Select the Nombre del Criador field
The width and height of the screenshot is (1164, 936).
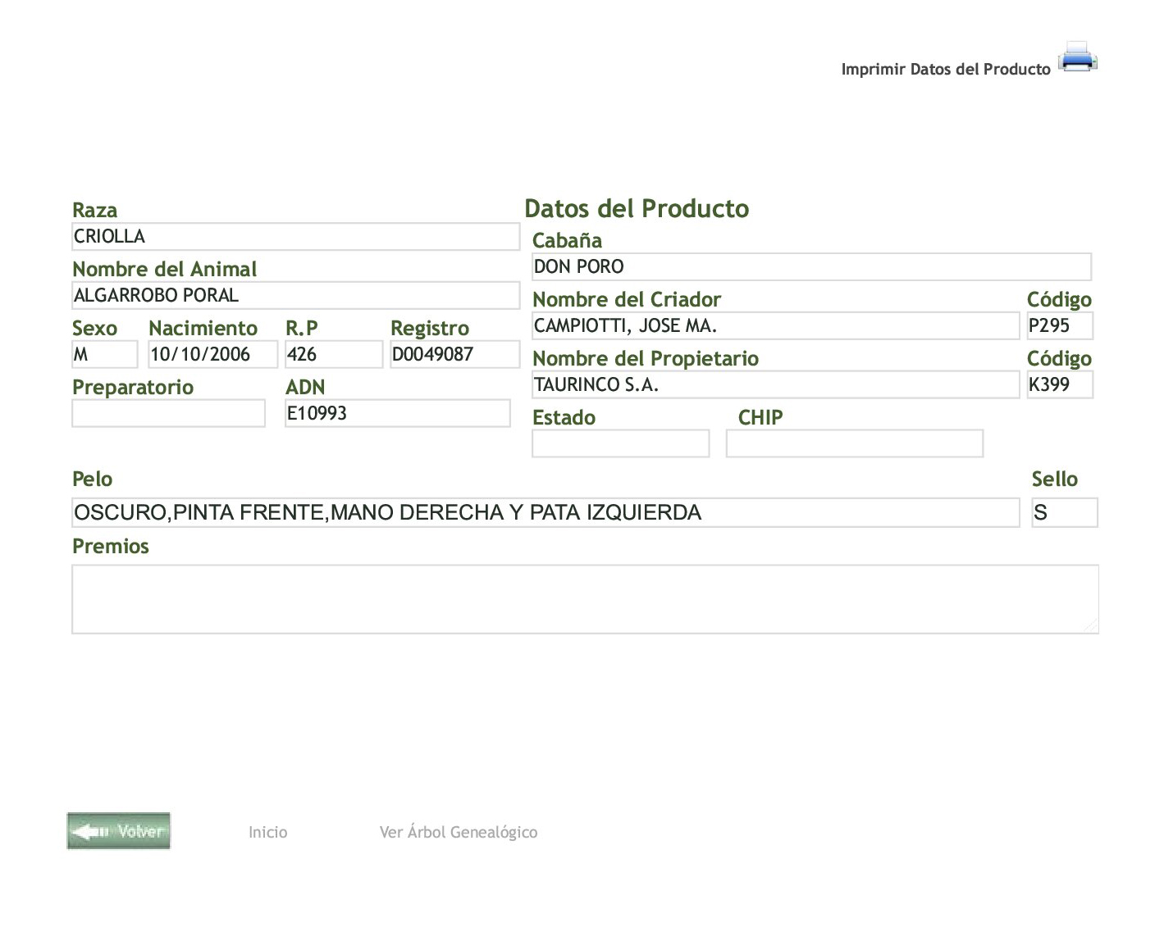775,326
